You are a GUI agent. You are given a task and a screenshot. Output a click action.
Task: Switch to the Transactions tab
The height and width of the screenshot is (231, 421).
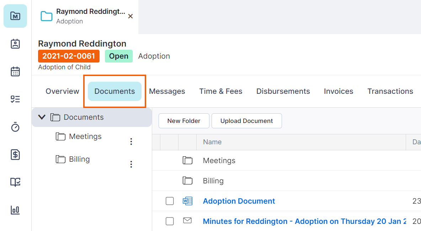[390, 91]
